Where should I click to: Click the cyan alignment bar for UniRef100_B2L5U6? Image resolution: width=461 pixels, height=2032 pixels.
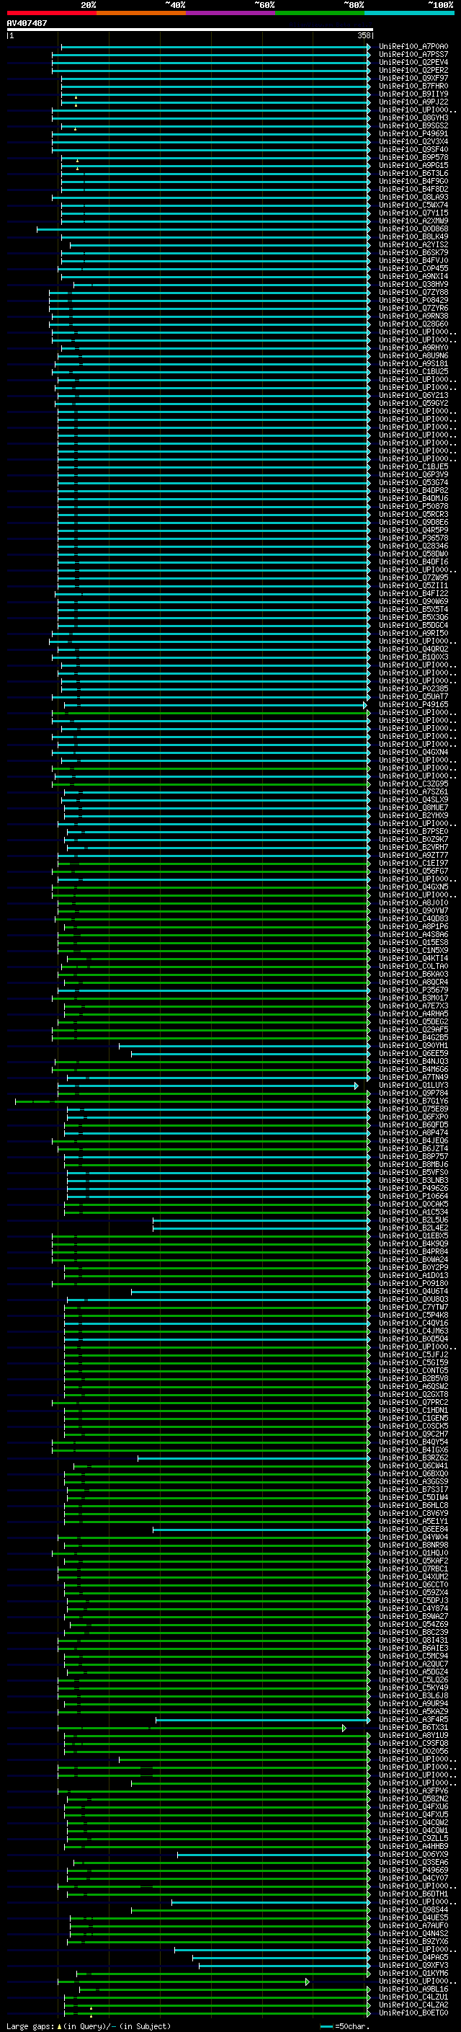[x=261, y=1220]
